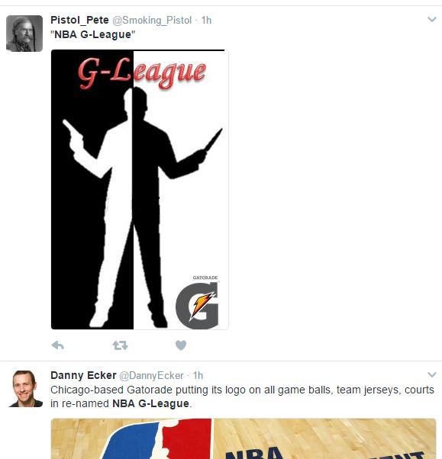Image resolution: width=442 pixels, height=459 pixels.
Task: Open the @Smoking_Pistol handle link
Action: (x=152, y=20)
